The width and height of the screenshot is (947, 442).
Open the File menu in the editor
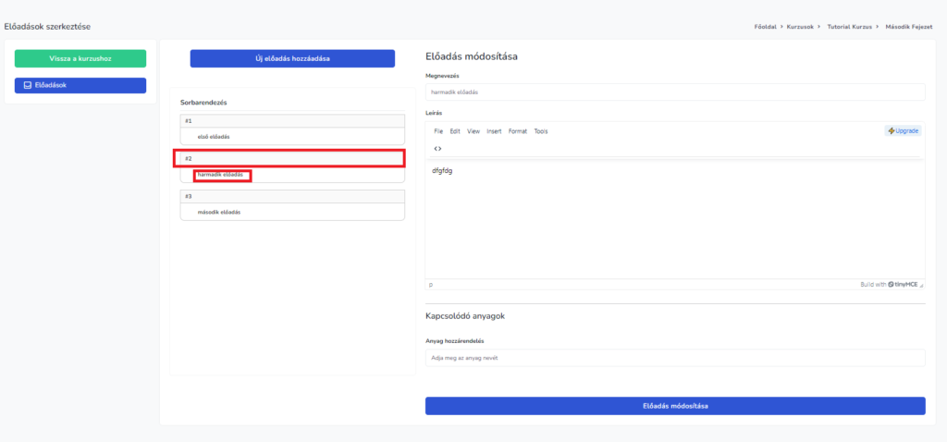pos(438,131)
